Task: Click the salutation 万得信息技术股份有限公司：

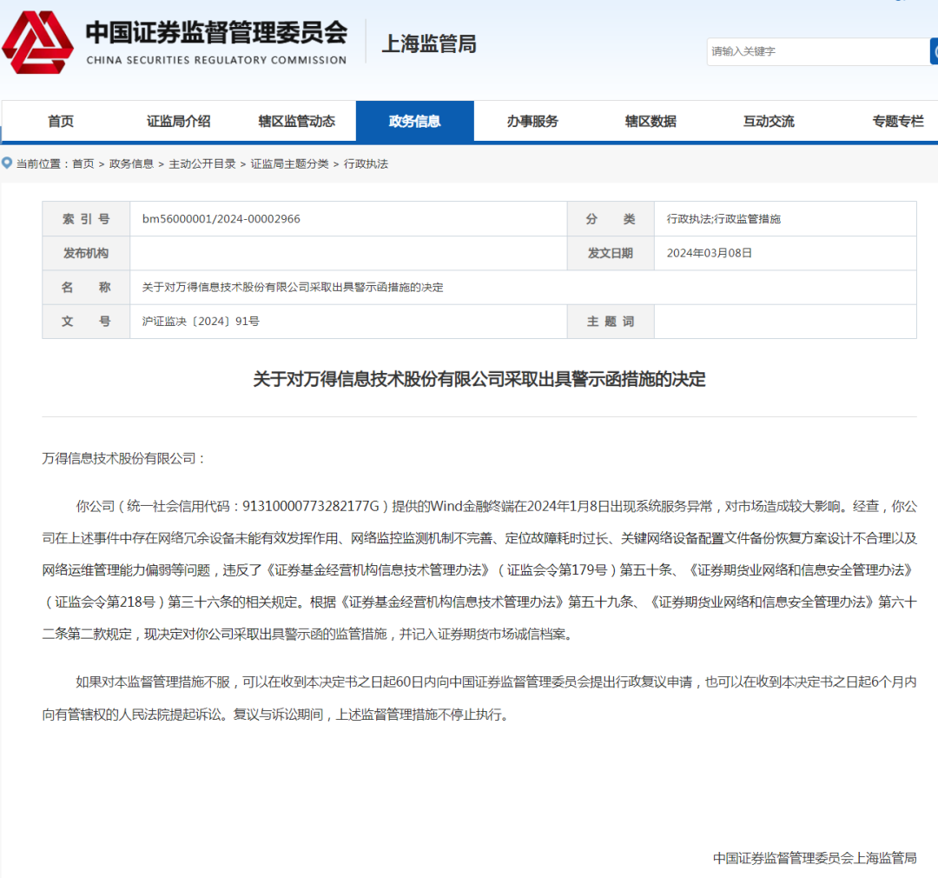Action: click(124, 459)
